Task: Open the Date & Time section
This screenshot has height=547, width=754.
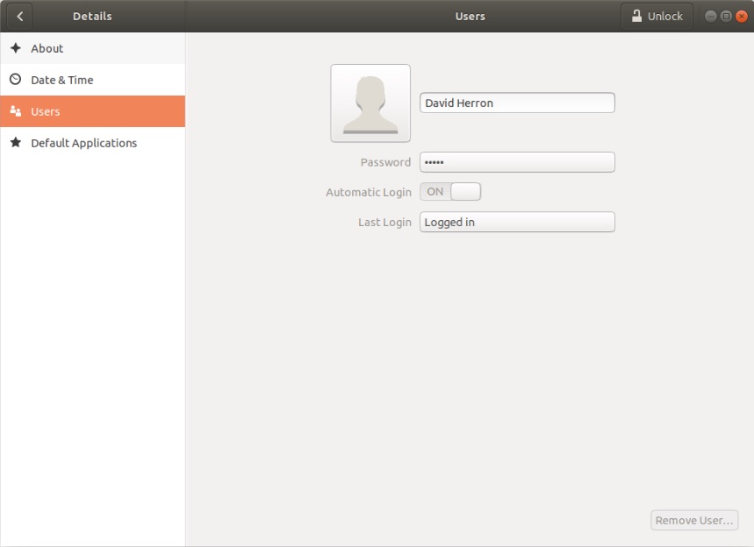Action: [x=93, y=80]
